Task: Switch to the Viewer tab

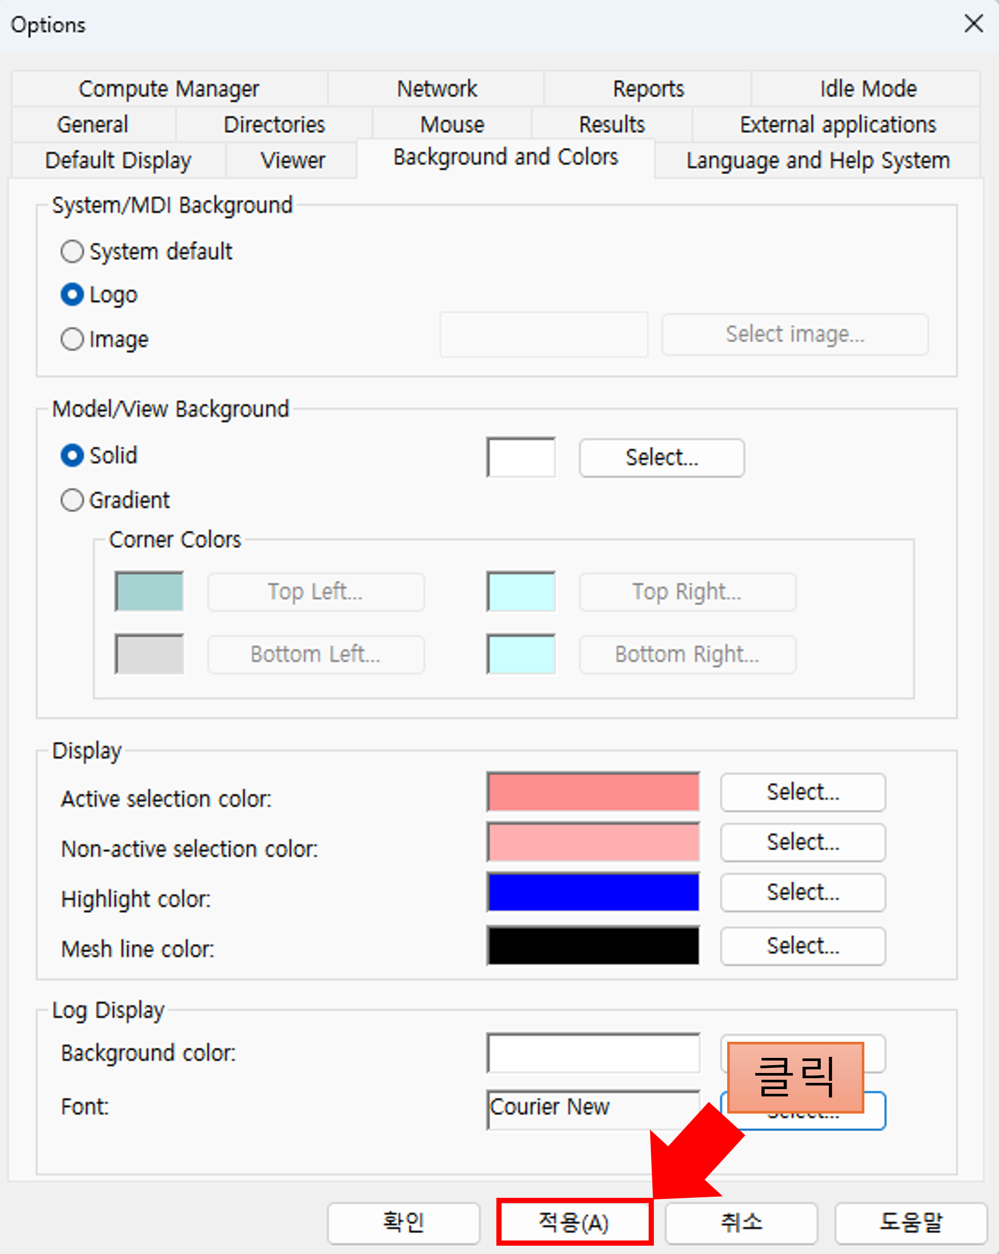Action: click(x=292, y=160)
